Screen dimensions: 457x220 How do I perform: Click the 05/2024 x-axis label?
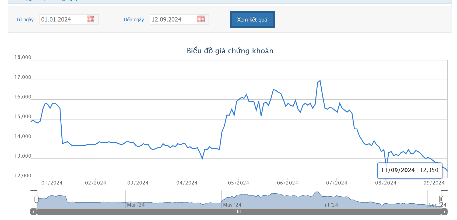(238, 183)
